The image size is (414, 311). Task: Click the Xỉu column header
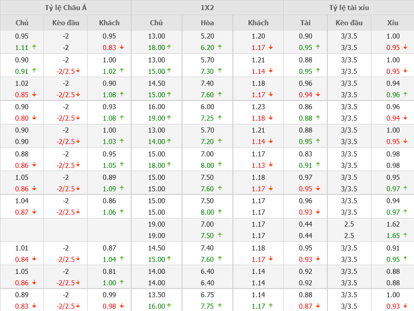tap(392, 22)
